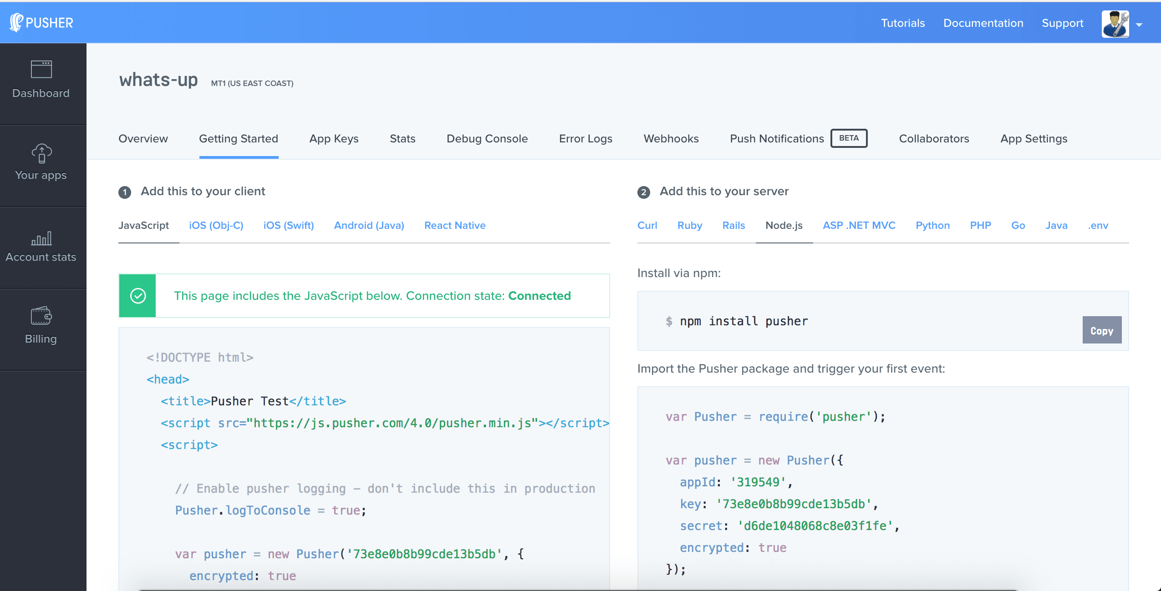1161x591 pixels.
Task: View the Webhooks tab
Action: [x=671, y=139]
